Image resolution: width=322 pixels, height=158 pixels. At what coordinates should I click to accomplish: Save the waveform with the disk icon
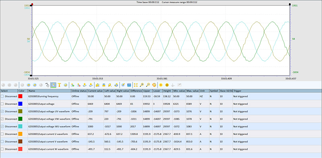[104, 85]
